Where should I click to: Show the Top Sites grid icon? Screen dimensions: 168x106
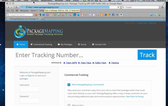pos(17,11)
